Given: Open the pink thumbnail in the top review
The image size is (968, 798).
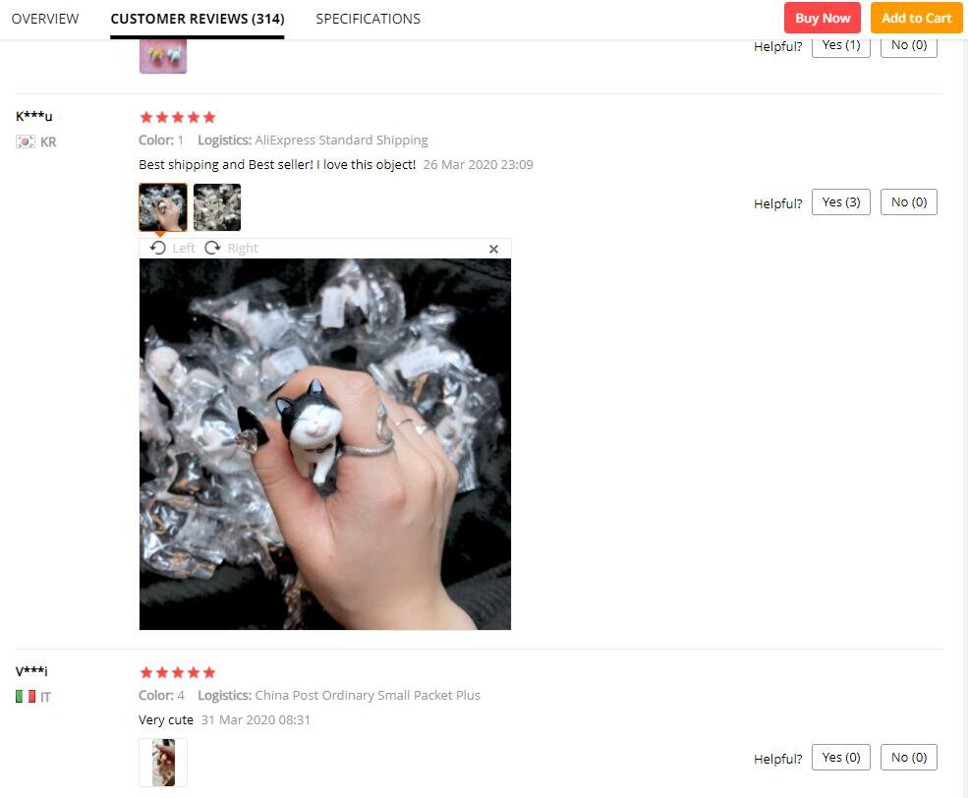Looking at the screenshot, I should pyautogui.click(x=163, y=56).
